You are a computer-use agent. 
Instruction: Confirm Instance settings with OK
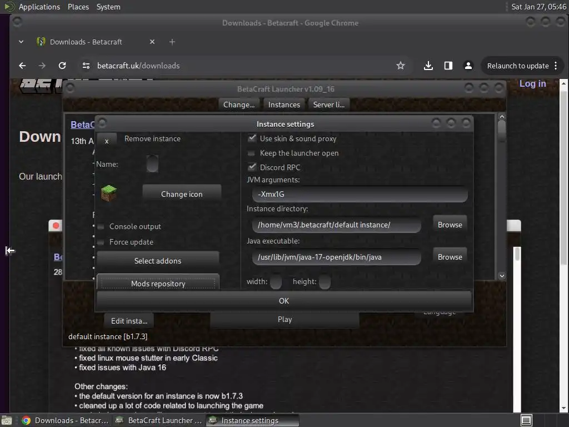[284, 301]
